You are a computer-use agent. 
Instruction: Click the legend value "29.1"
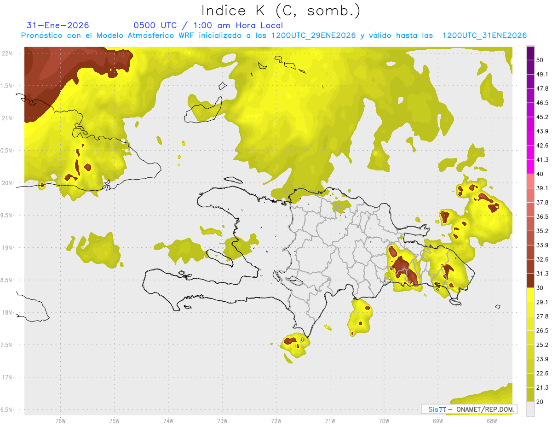pyautogui.click(x=543, y=302)
